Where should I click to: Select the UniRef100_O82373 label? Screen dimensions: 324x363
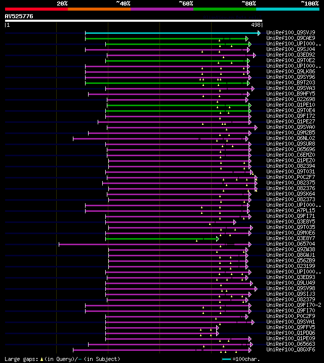coord(291,199)
